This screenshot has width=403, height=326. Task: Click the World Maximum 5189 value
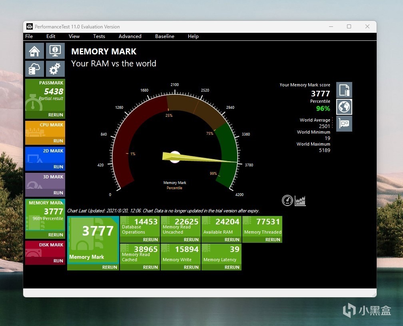pyautogui.click(x=325, y=150)
